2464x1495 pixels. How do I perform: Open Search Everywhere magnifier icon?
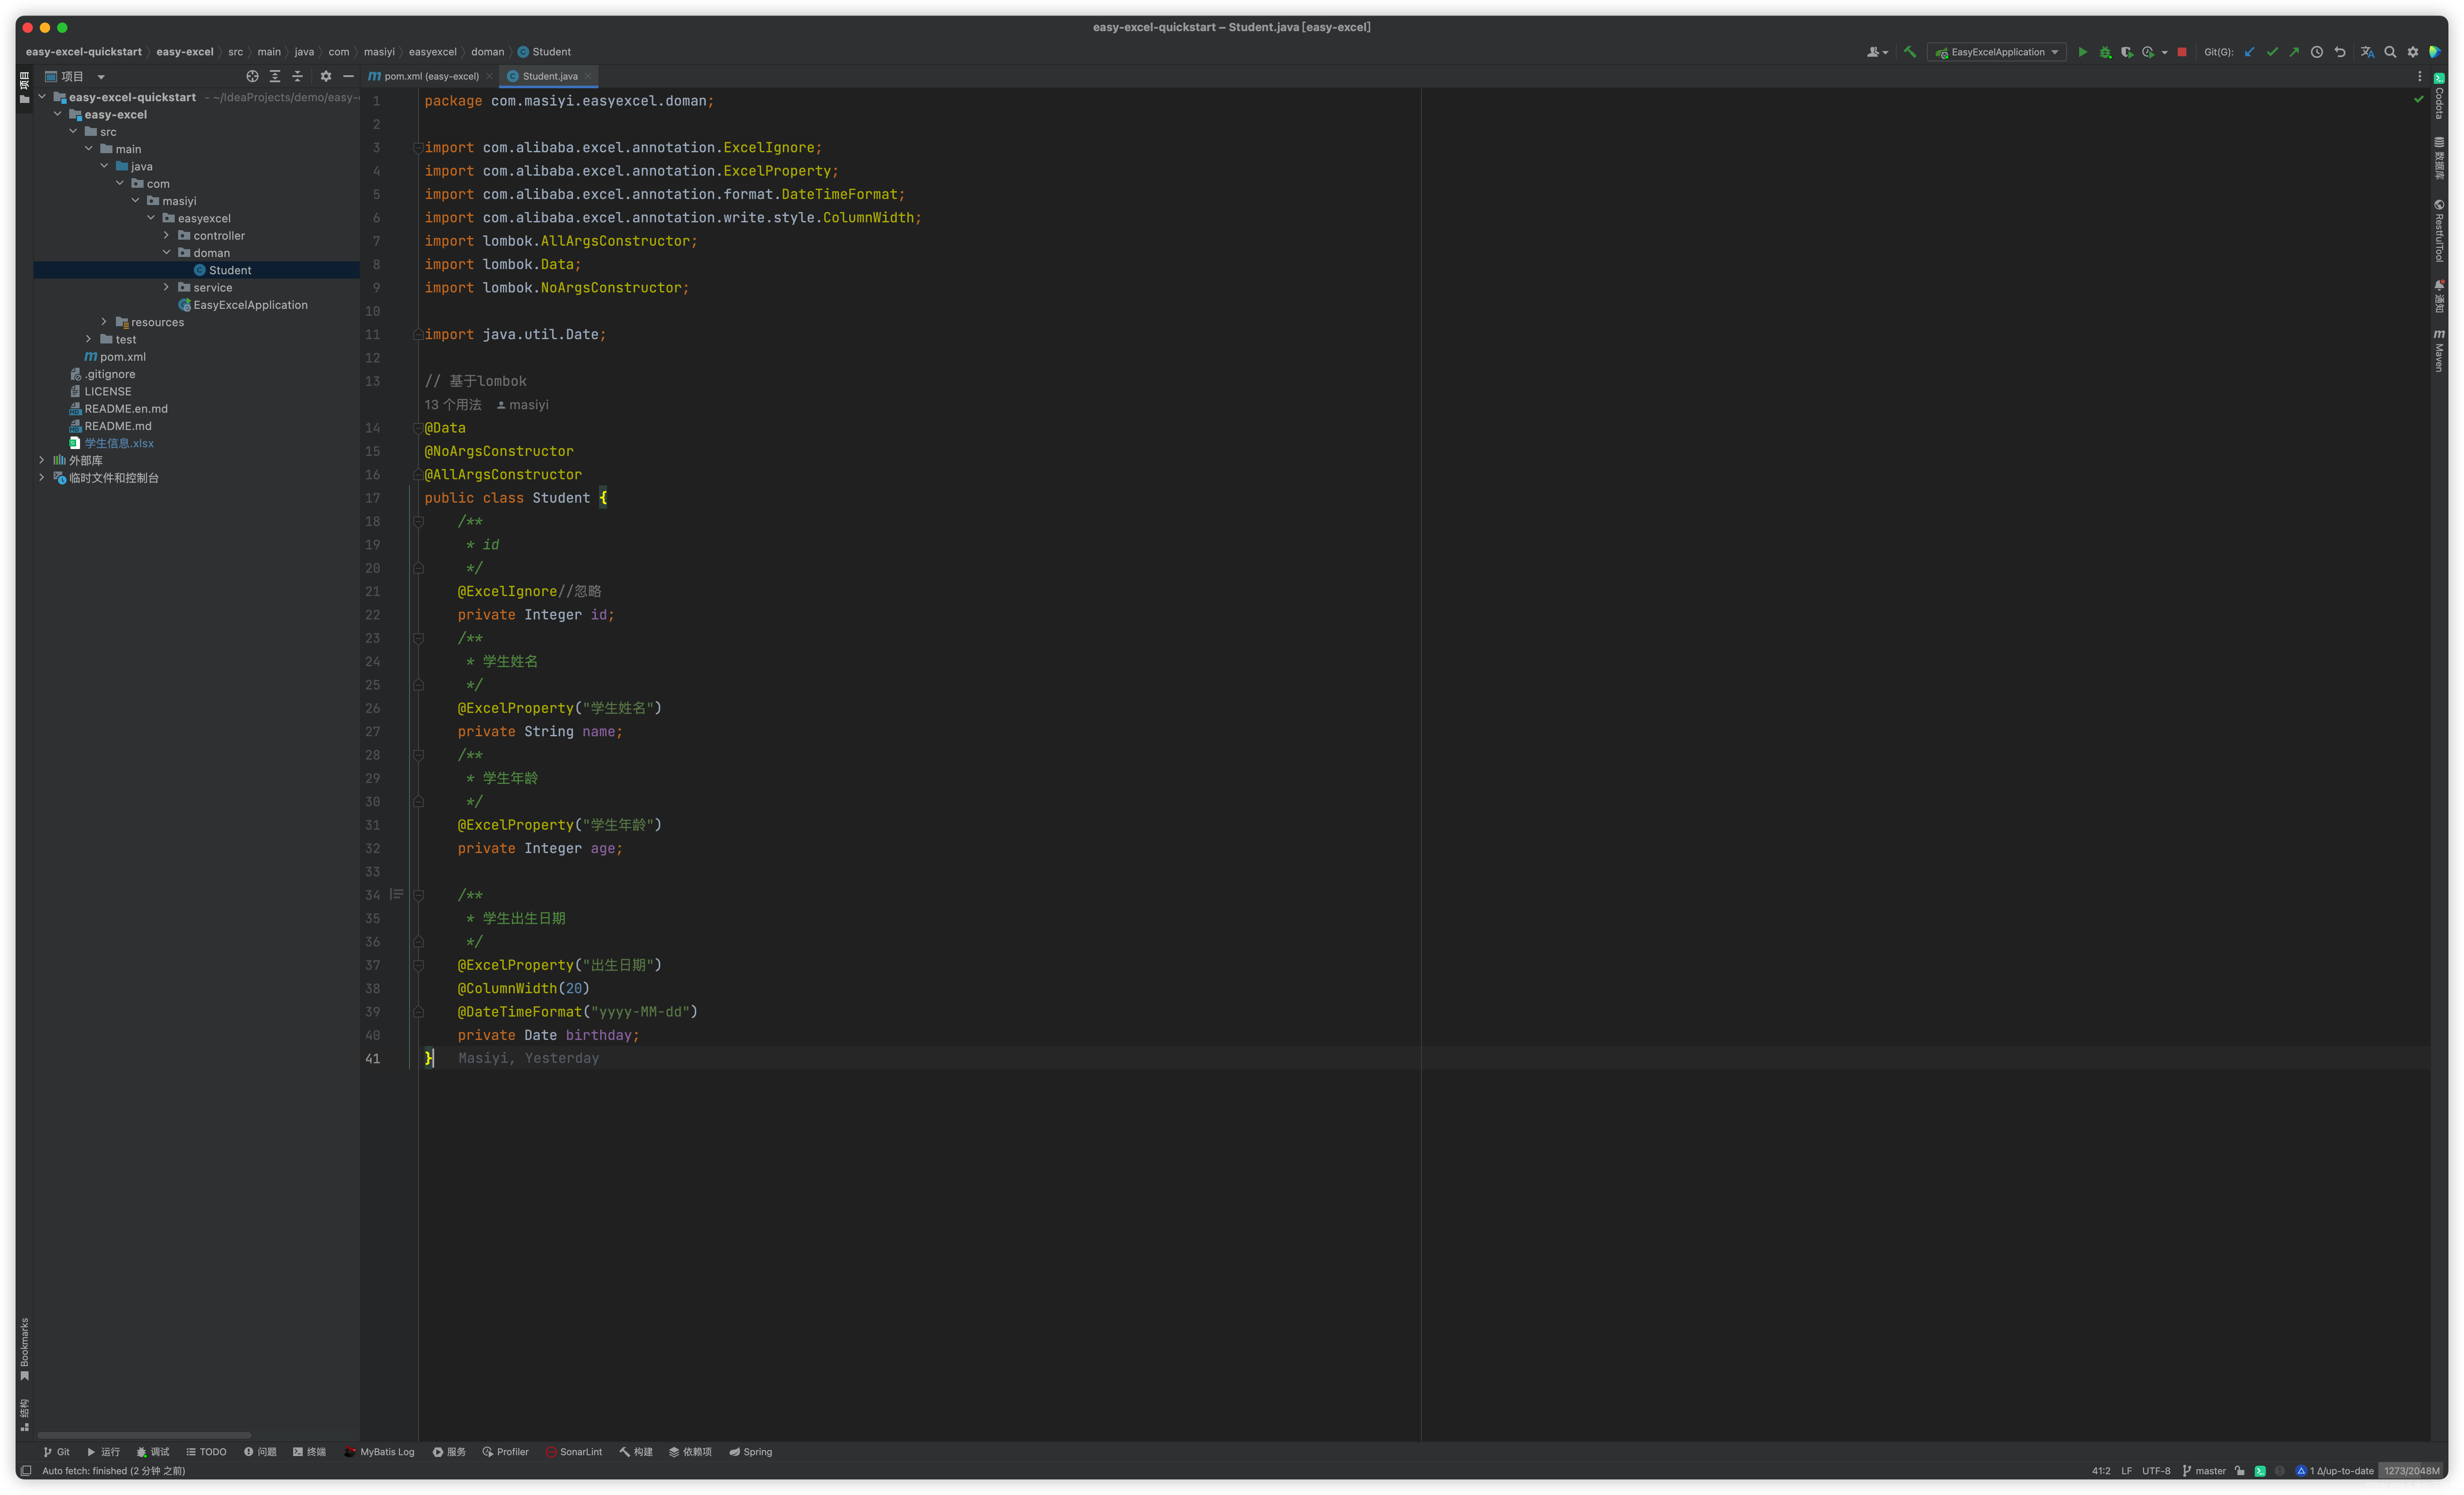[x=2390, y=52]
